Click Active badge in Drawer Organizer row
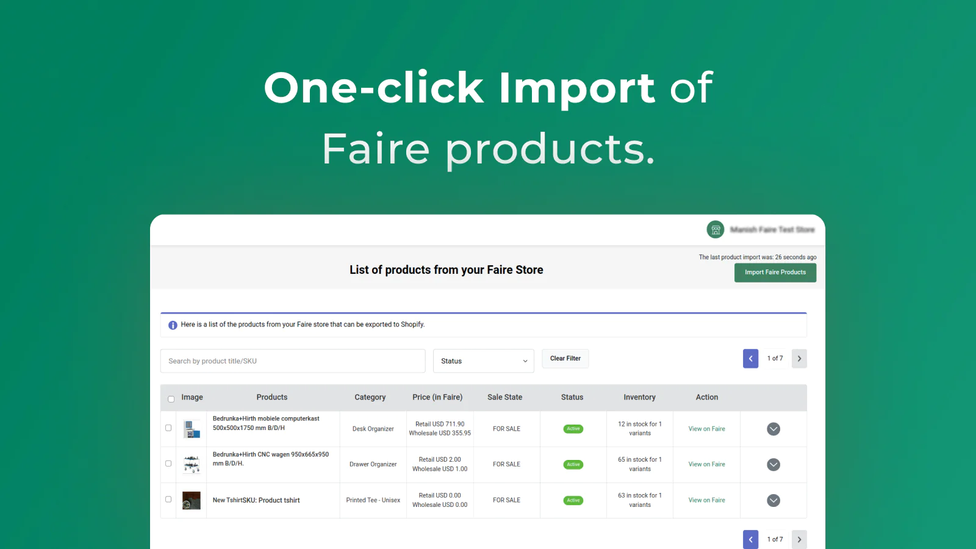 (573, 464)
